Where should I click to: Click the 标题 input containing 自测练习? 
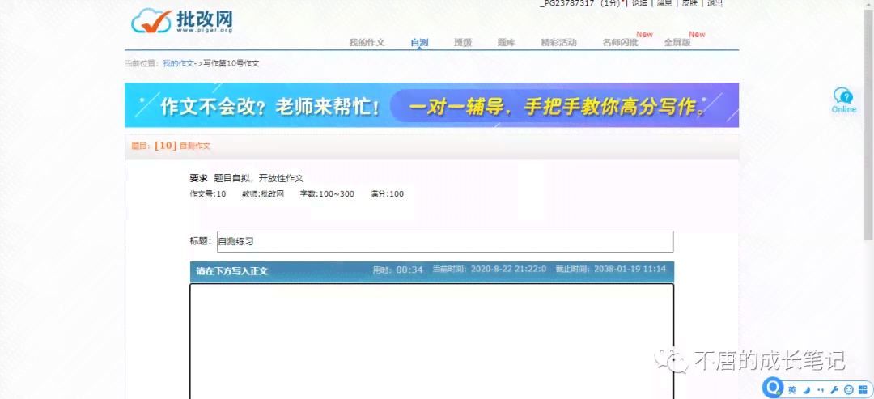pyautogui.click(x=445, y=241)
